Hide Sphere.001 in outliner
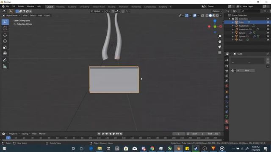This screenshot has width=271, height=152. [268, 36]
